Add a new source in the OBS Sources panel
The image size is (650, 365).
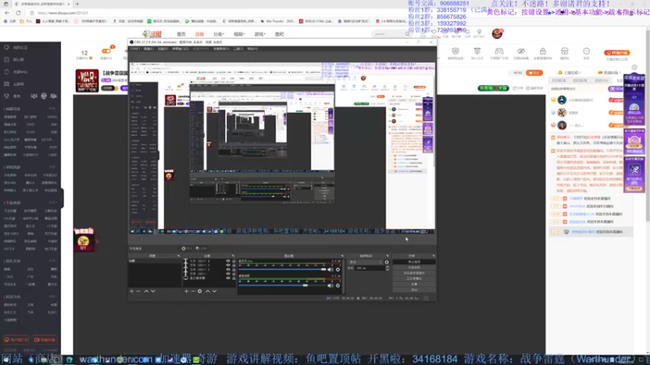[x=186, y=291]
